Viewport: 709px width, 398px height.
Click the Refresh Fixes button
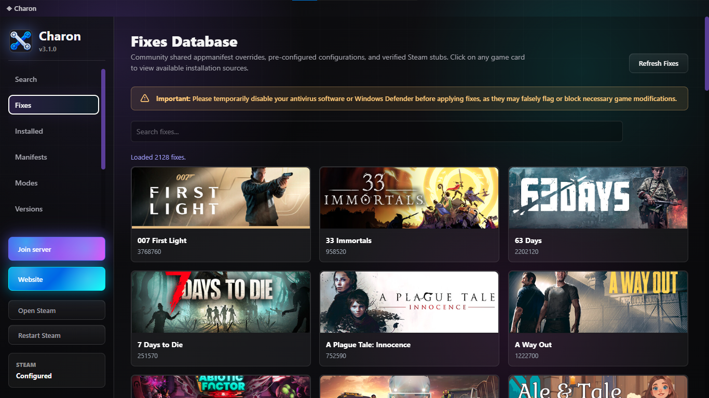(658, 63)
